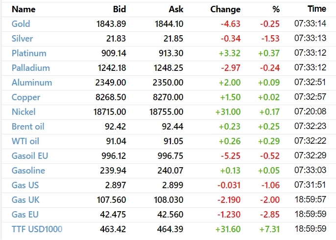Image resolution: width=336 pixels, height=240 pixels.
Task: Open the Gasoline commodity link
Action: pyautogui.click(x=28, y=171)
